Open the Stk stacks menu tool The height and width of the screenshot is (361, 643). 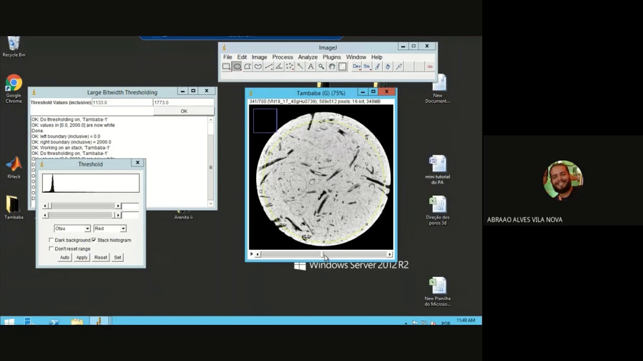367,67
